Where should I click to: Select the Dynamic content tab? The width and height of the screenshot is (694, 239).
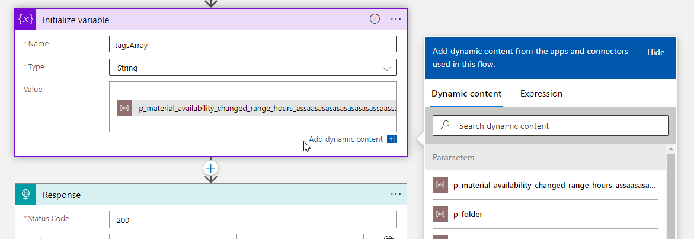tap(466, 94)
